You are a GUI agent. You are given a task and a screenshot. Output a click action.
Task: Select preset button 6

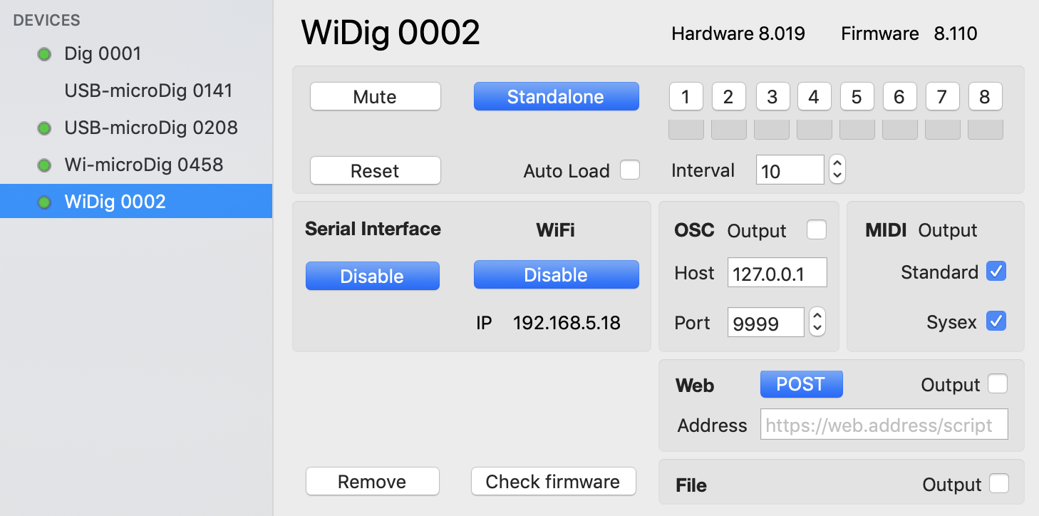point(899,97)
